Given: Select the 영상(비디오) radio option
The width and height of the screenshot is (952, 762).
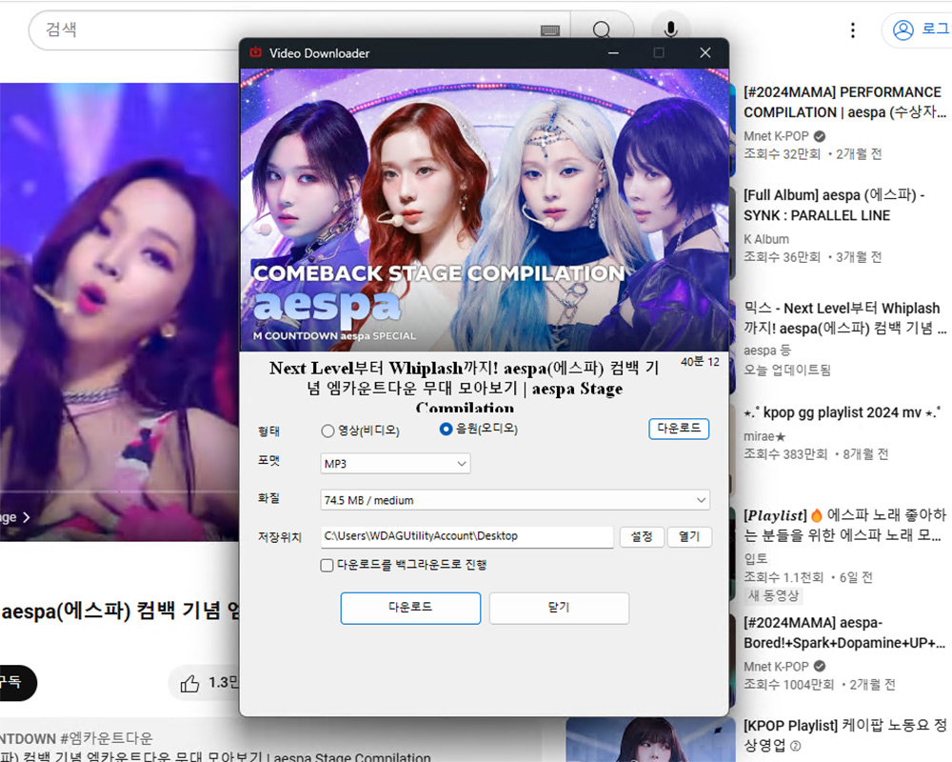Looking at the screenshot, I should pos(327,431).
